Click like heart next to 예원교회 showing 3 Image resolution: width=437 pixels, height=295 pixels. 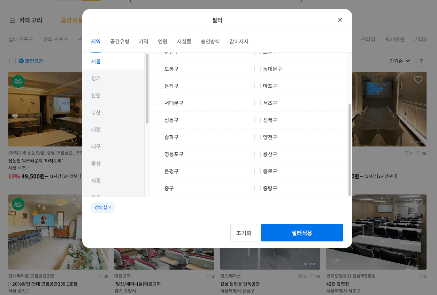(x=208, y=276)
